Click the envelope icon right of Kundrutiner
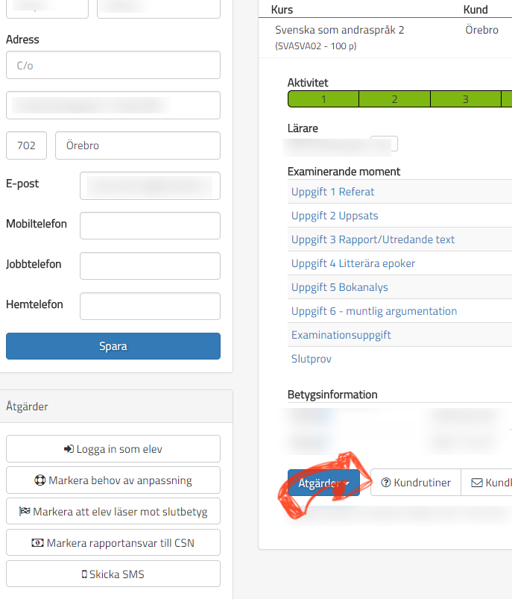Viewport: 512px width, 599px height. [x=477, y=483]
